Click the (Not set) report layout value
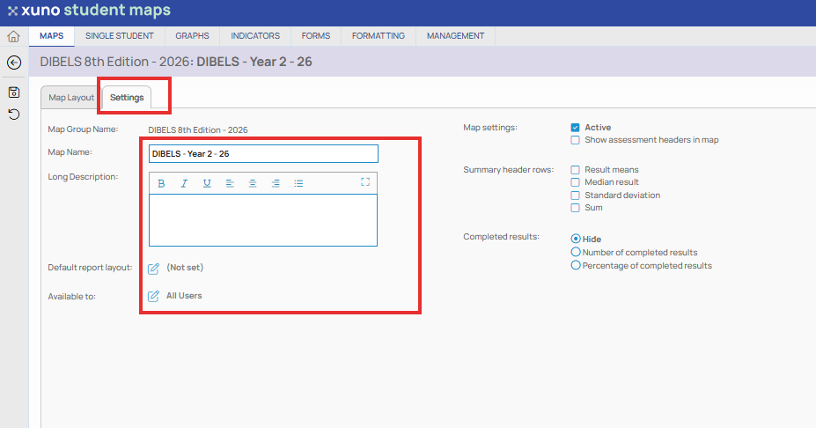816x428 pixels. (185, 267)
